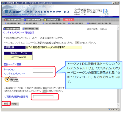The height and width of the screenshot is (113, 123).
Task: Open the ご契約先認証情報変更 menu tab
Action: (13, 20)
